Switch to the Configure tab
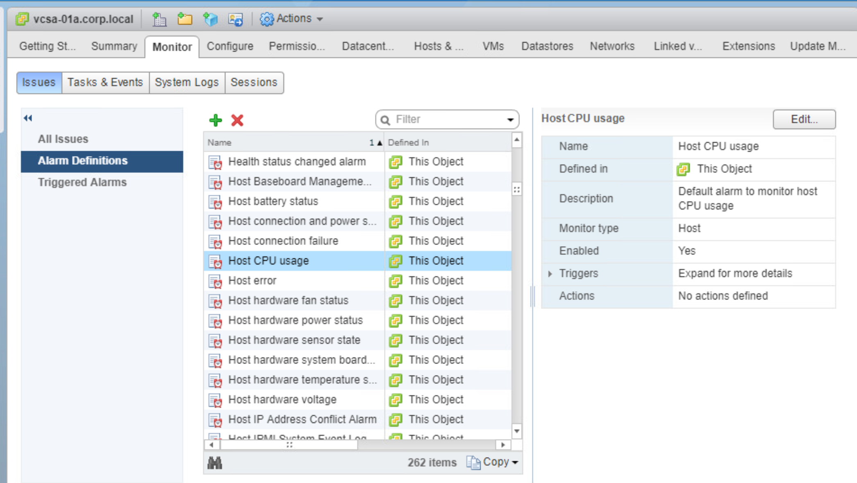857x483 pixels. coord(230,46)
